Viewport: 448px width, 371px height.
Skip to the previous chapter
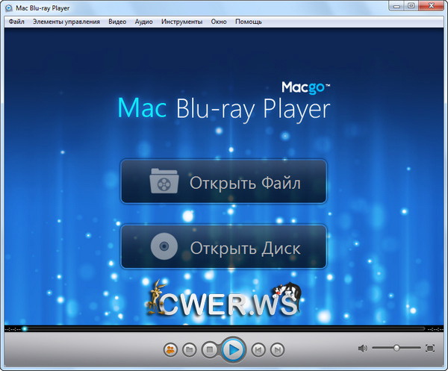258,349
